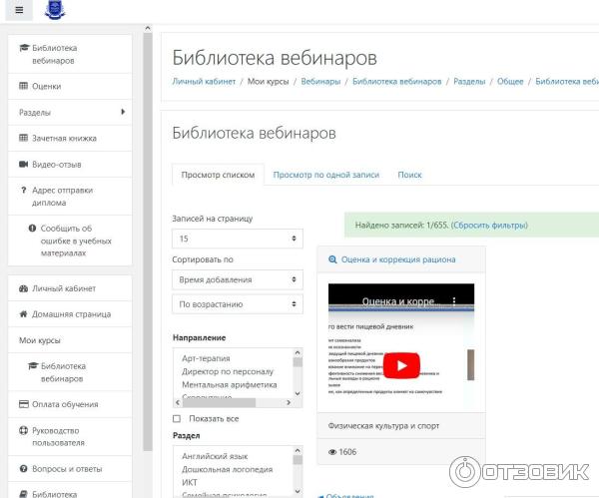Open Библиотека вебинаров breadcrumb link
Image resolution: width=599 pixels, height=498 pixels.
(397, 82)
